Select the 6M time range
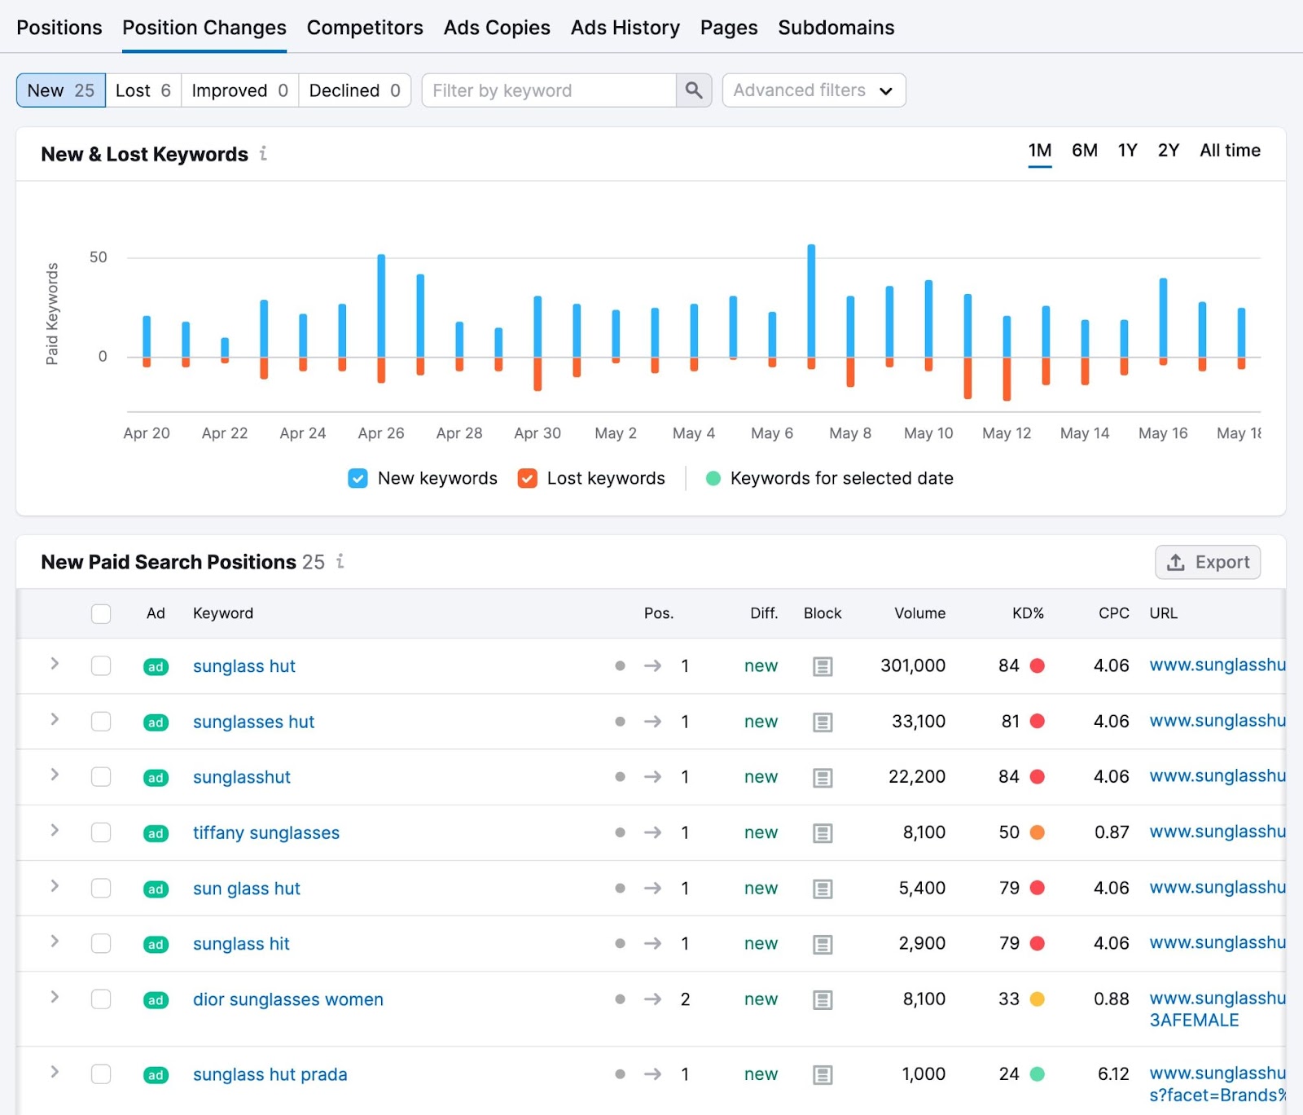Screen dimensions: 1303x1115 (1084, 150)
